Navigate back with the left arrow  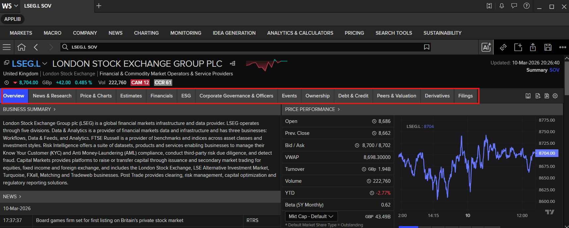coord(36,47)
